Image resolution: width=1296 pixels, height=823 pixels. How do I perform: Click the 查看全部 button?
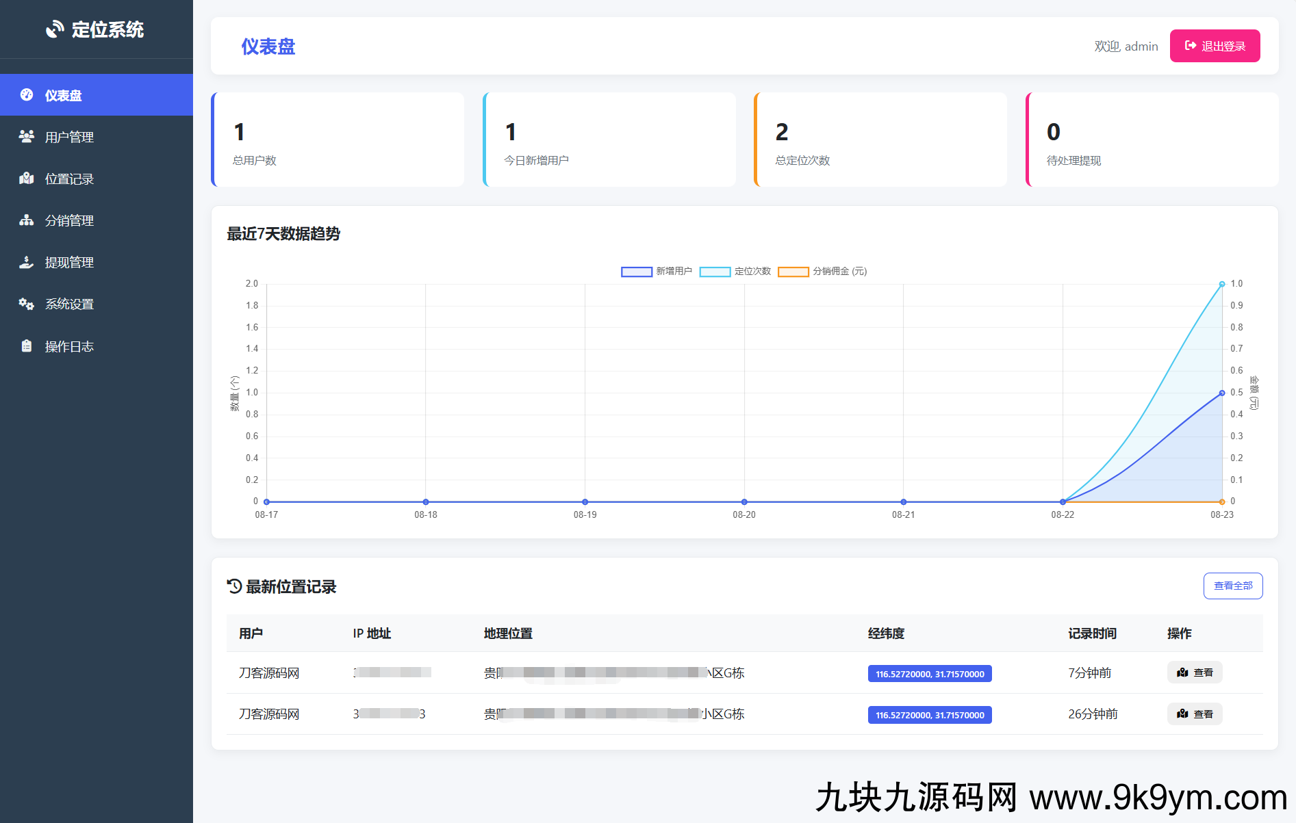click(1232, 586)
